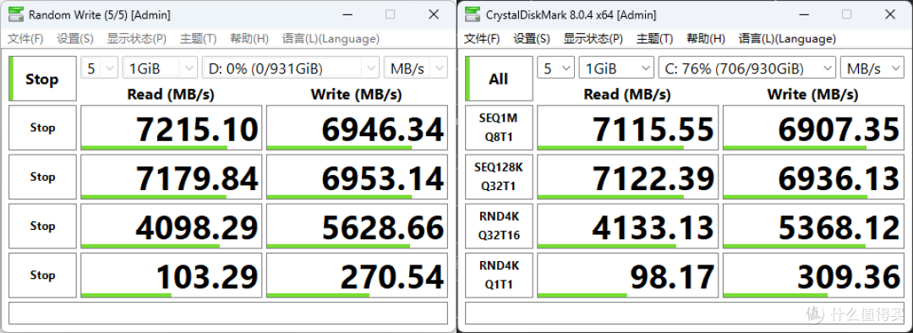Expand 1GiB size dropdown in CrystalDiskMark 8.0.4 window
Screen dimensions: 913x333
pyautogui.click(x=616, y=68)
